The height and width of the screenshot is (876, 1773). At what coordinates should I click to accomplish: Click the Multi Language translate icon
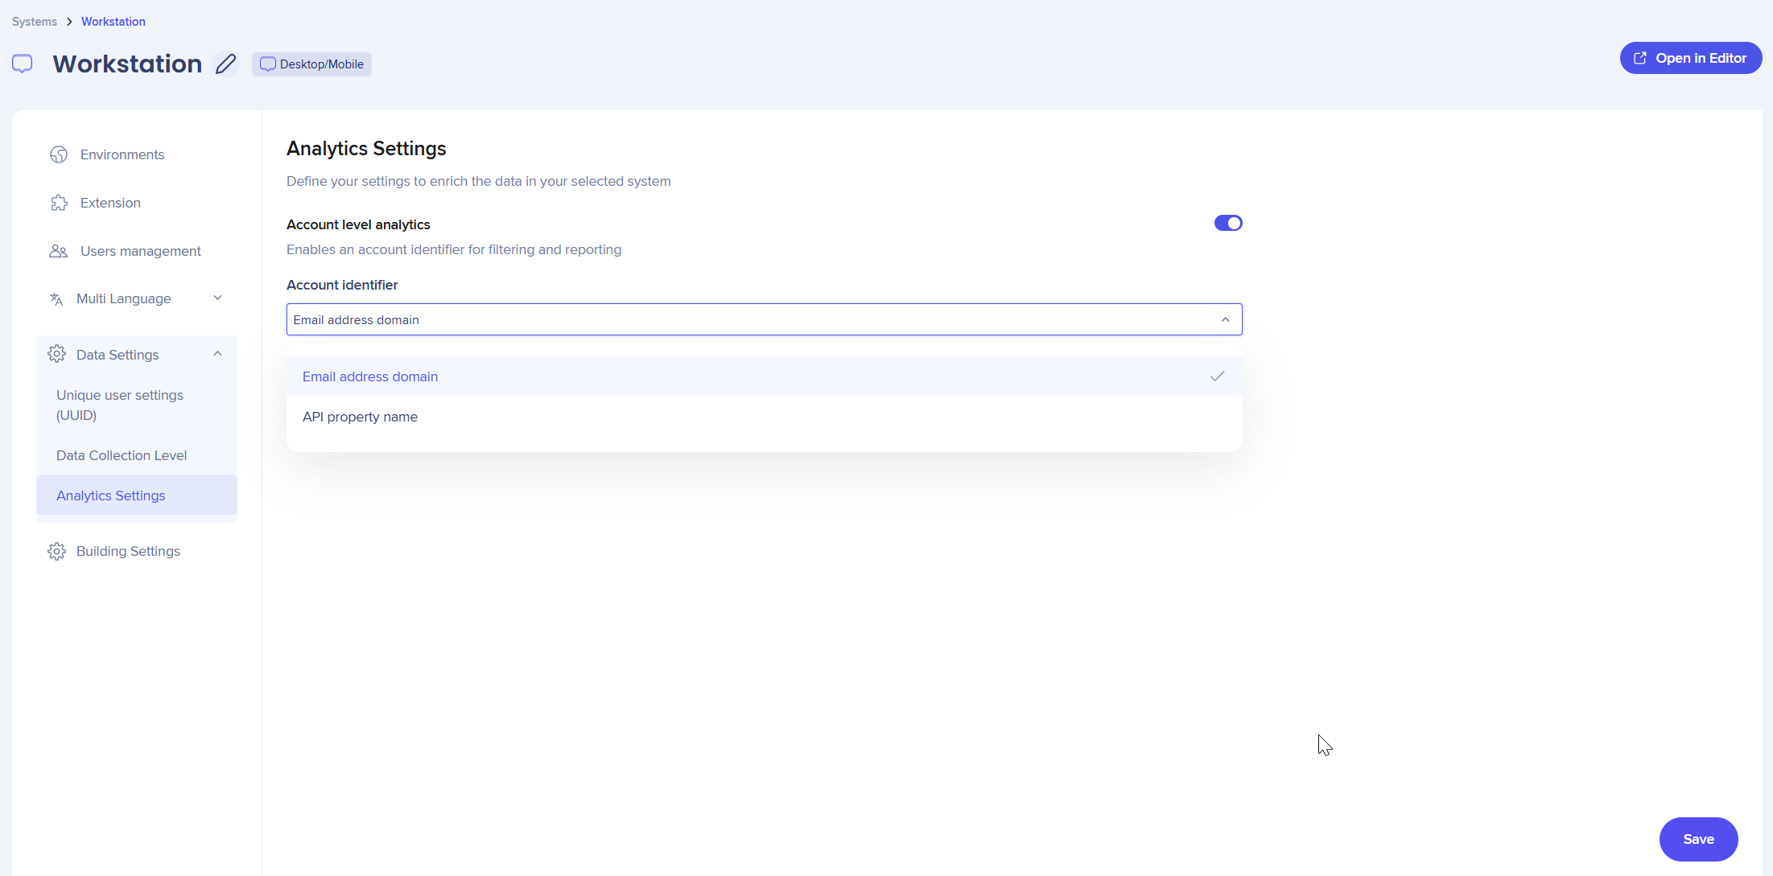click(x=56, y=298)
